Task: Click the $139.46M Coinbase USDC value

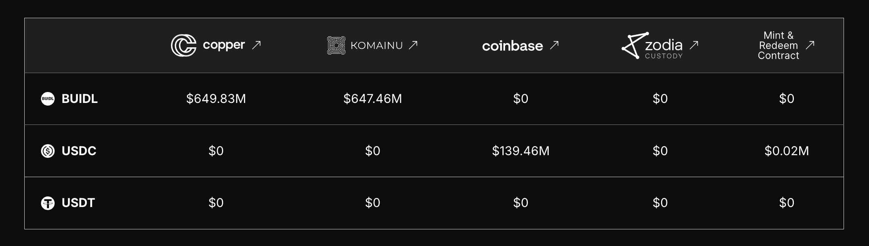Action: (521, 151)
